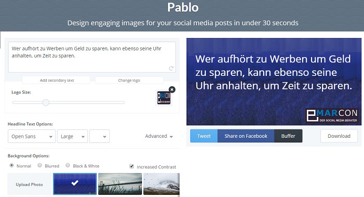The height and width of the screenshot is (197, 364).
Task: Select the Blurred background option
Action: click(40, 165)
